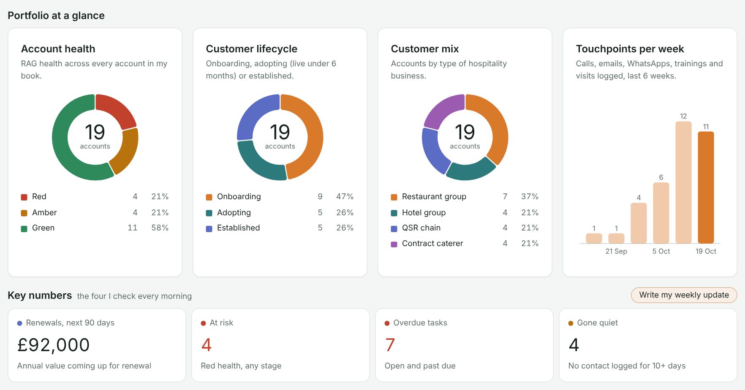Image resolution: width=745 pixels, height=390 pixels.
Task: Click the Green legend color dot
Action: (24, 229)
